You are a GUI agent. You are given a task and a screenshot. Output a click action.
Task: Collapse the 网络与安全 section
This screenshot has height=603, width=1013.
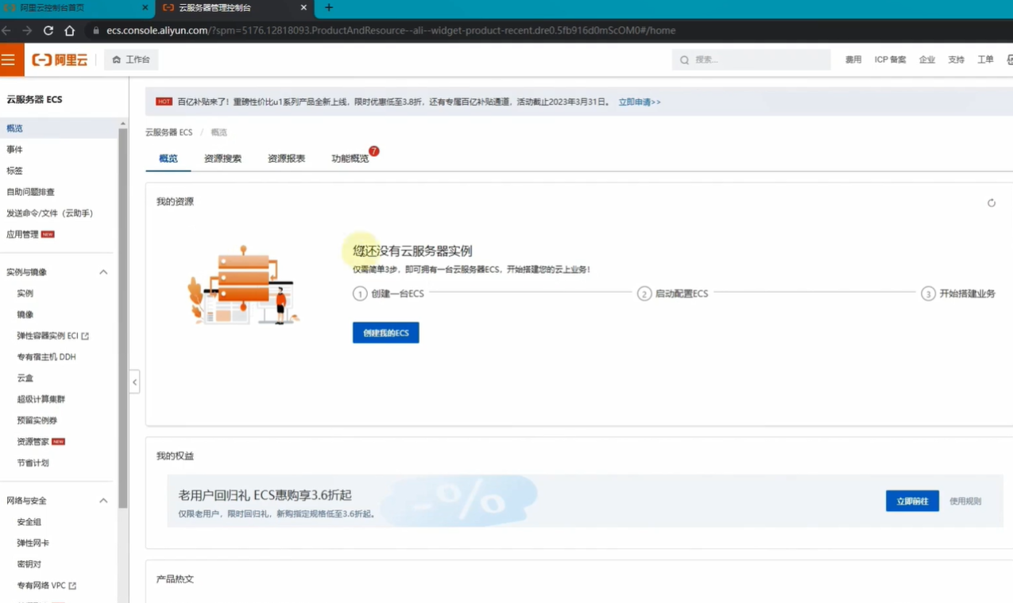(x=103, y=501)
